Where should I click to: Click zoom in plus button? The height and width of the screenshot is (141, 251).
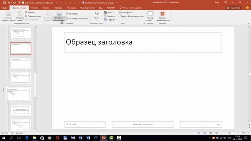(239, 133)
